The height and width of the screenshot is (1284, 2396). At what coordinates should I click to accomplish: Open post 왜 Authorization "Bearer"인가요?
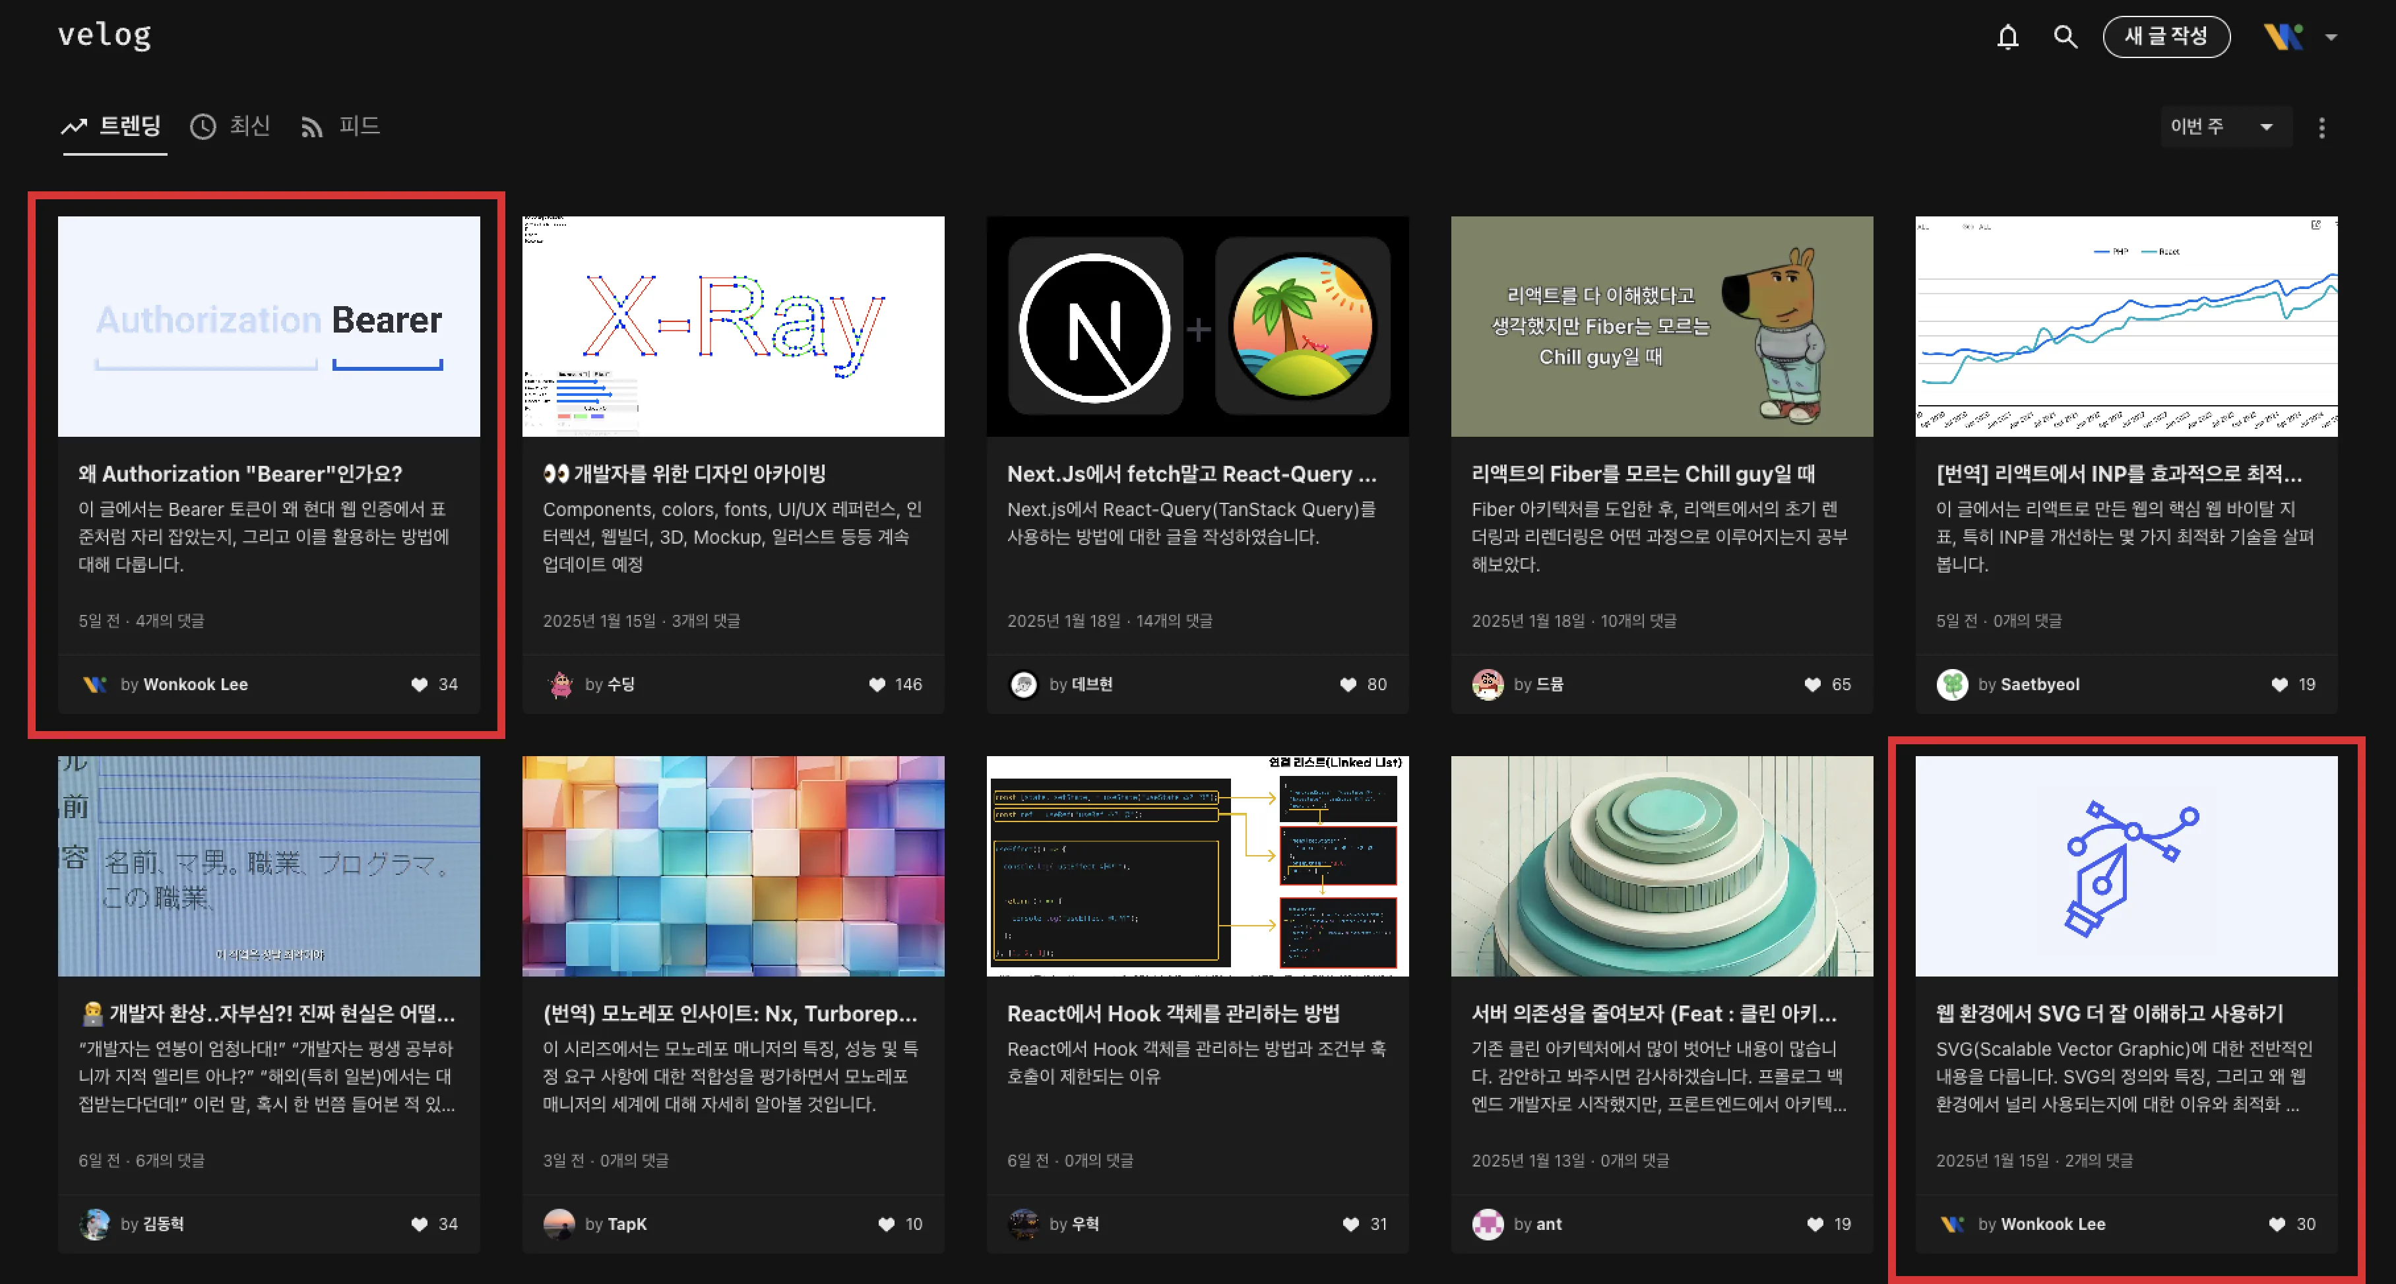tap(240, 474)
